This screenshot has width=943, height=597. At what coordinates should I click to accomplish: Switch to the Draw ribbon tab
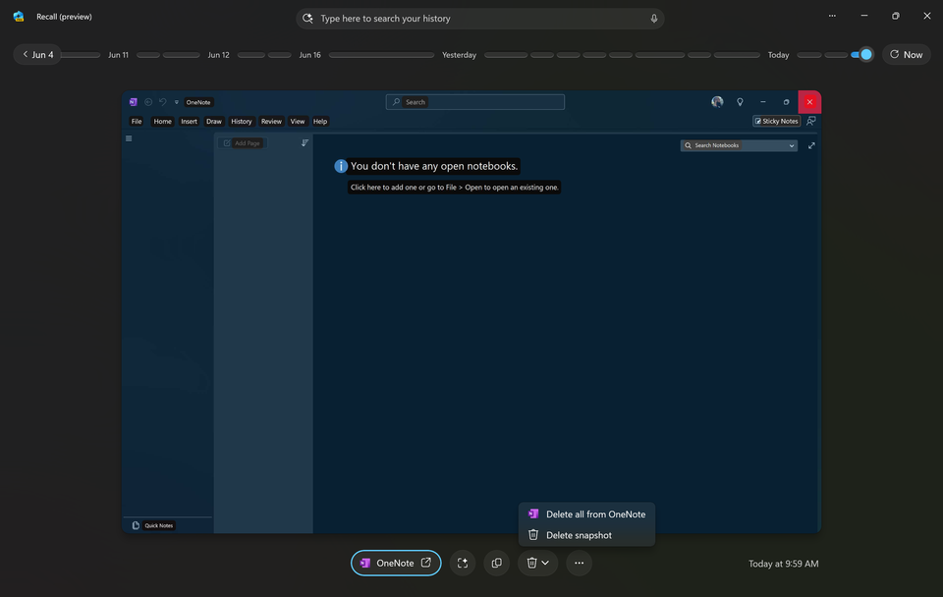[x=213, y=121]
